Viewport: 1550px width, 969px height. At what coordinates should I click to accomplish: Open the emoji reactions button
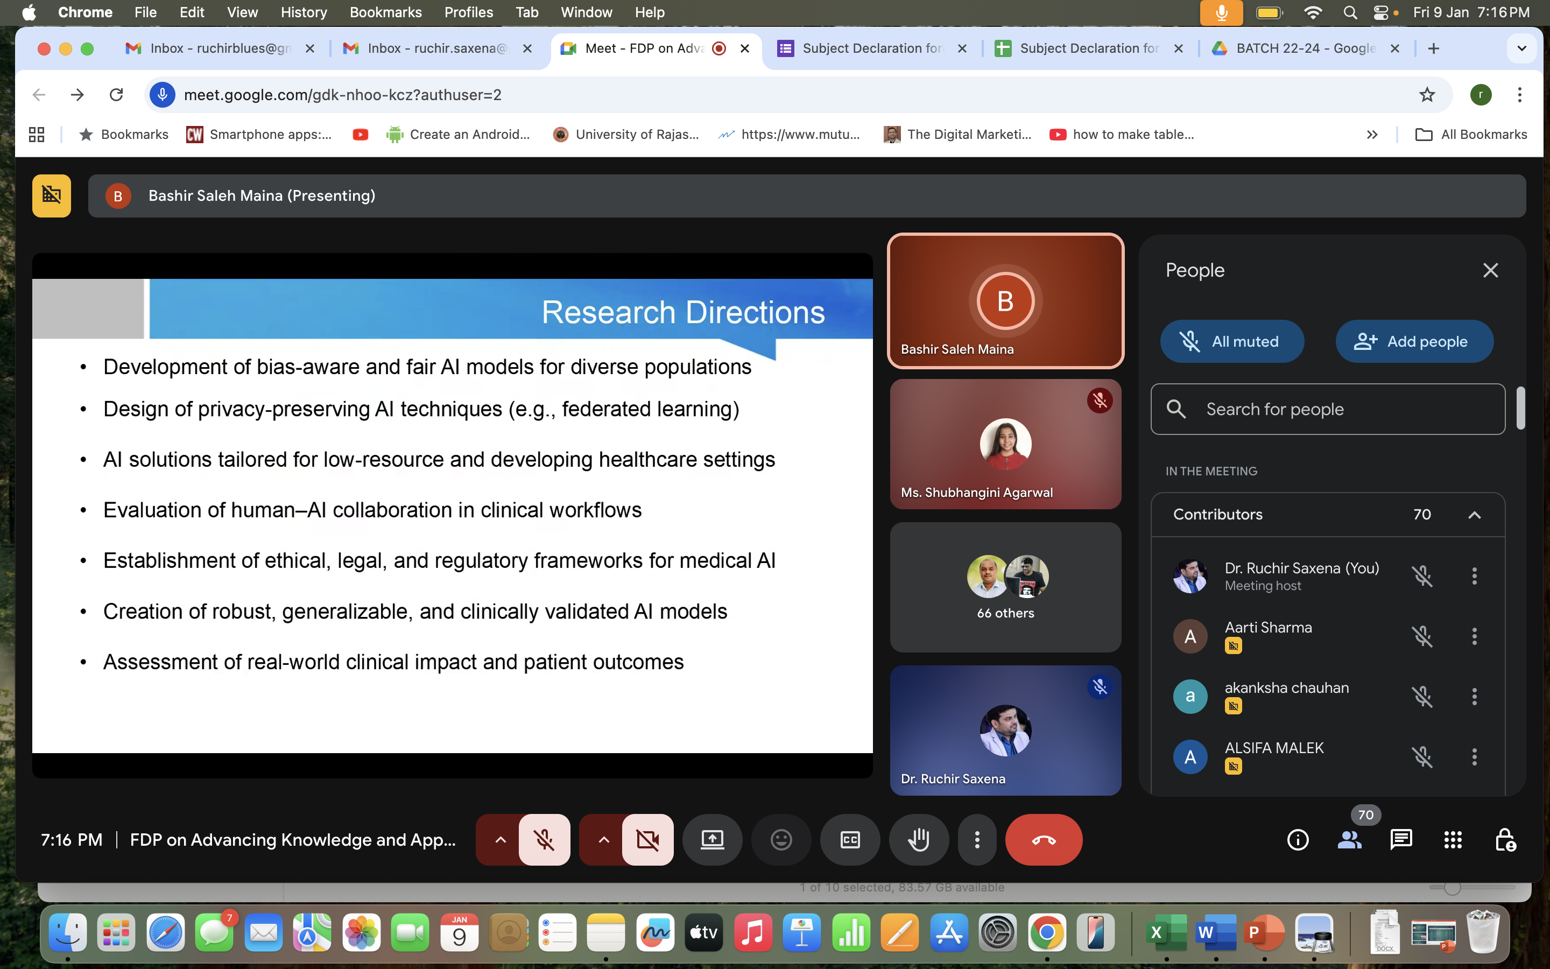coord(781,840)
